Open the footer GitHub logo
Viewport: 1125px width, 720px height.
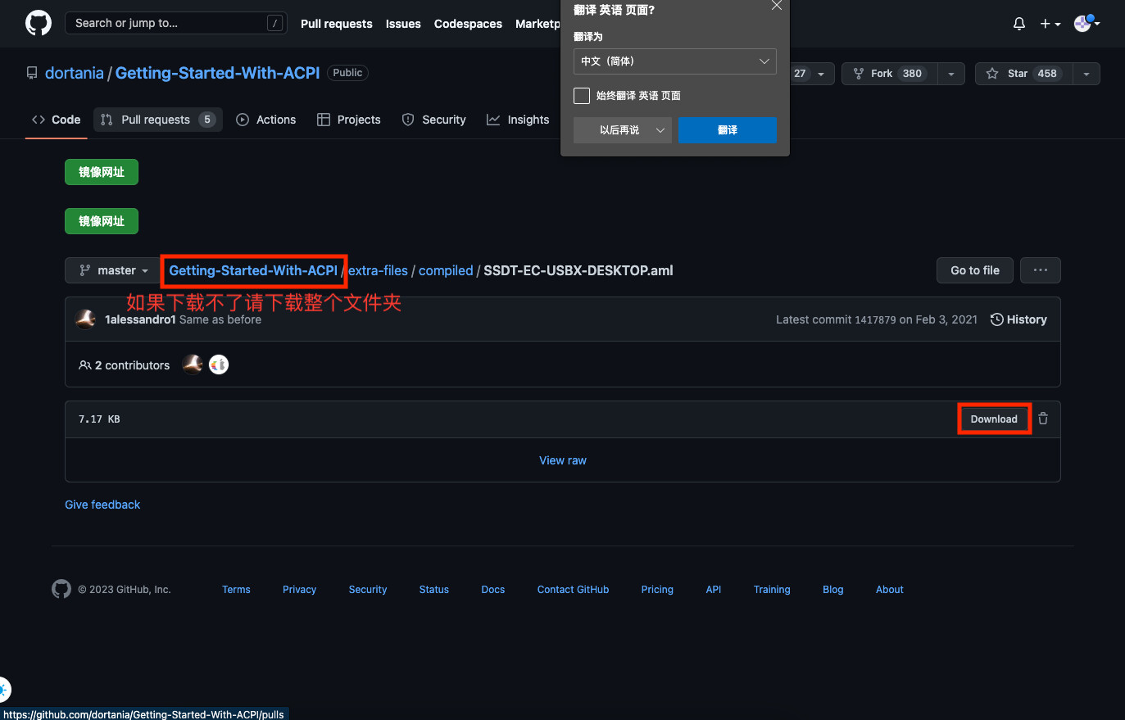pyautogui.click(x=61, y=589)
